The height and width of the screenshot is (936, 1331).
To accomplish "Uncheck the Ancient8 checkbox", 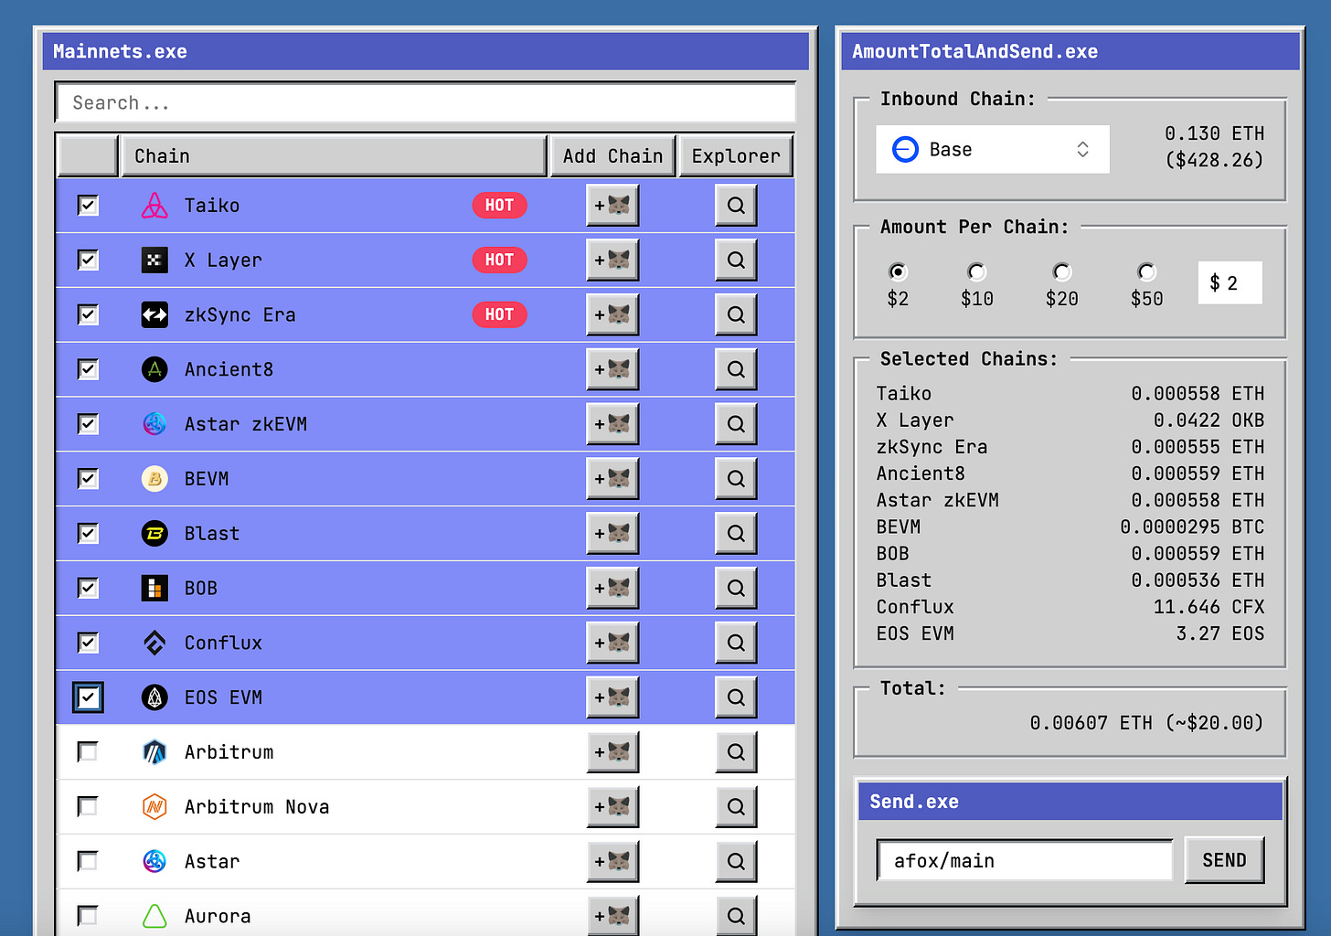I will tap(88, 369).
